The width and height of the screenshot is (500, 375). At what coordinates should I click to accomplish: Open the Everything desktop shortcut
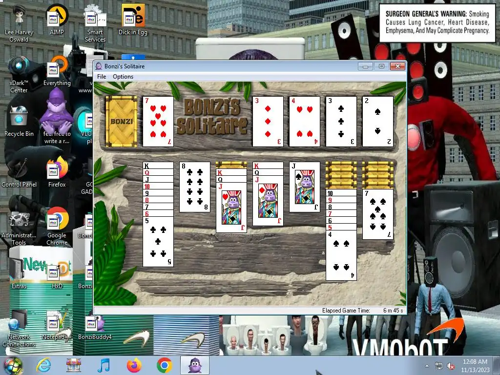pos(57,71)
